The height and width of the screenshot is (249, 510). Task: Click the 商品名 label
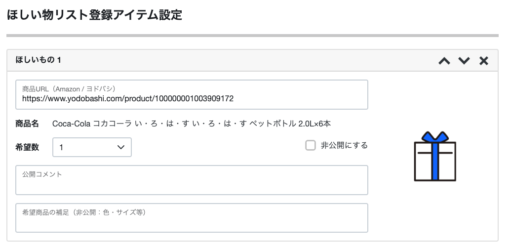[27, 124]
